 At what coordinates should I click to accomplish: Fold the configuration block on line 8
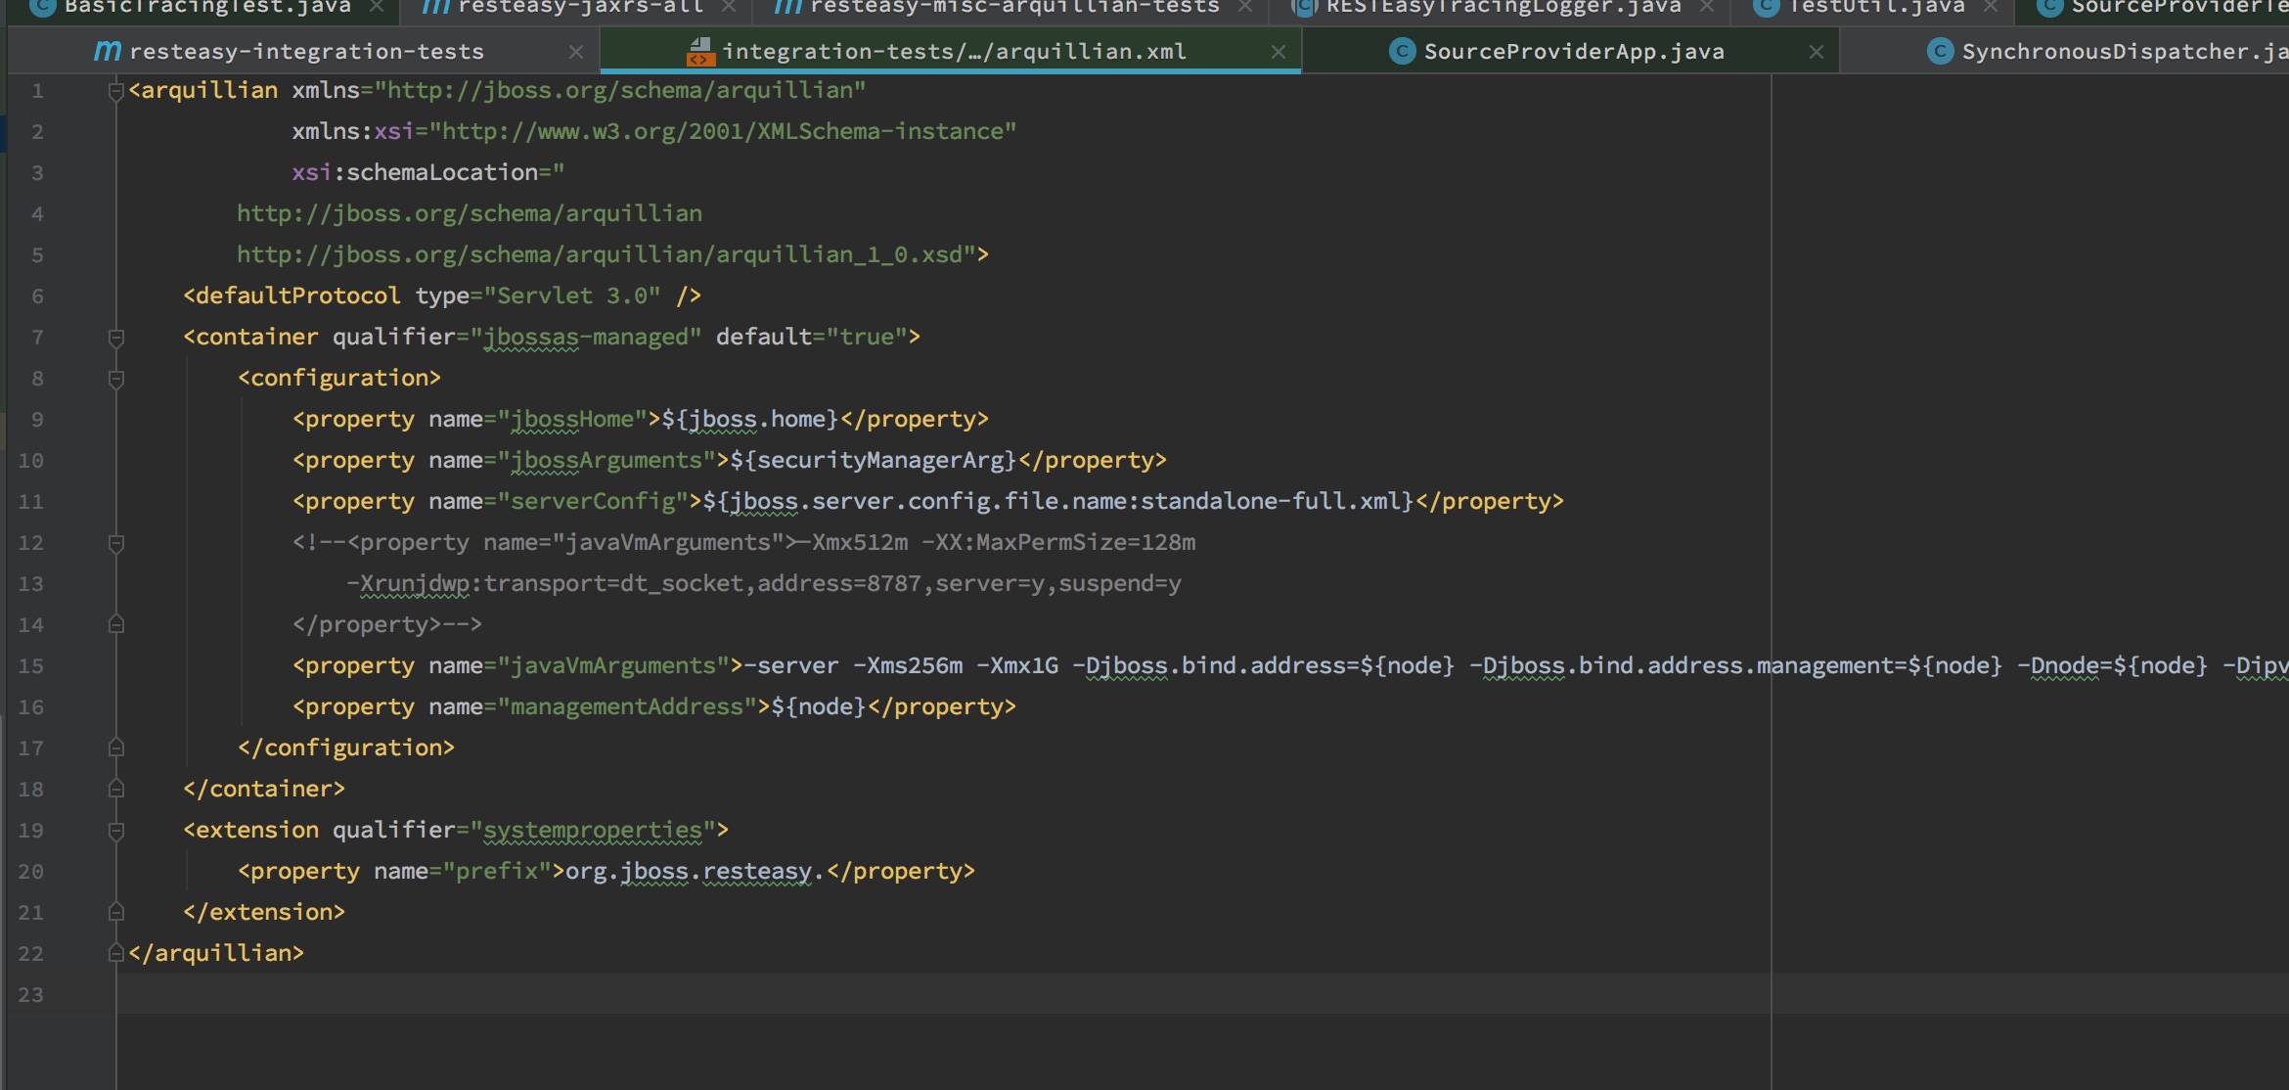(115, 379)
